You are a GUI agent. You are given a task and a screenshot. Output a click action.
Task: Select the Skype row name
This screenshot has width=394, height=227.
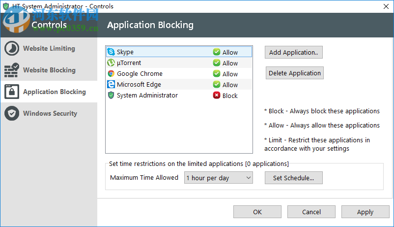click(x=125, y=52)
